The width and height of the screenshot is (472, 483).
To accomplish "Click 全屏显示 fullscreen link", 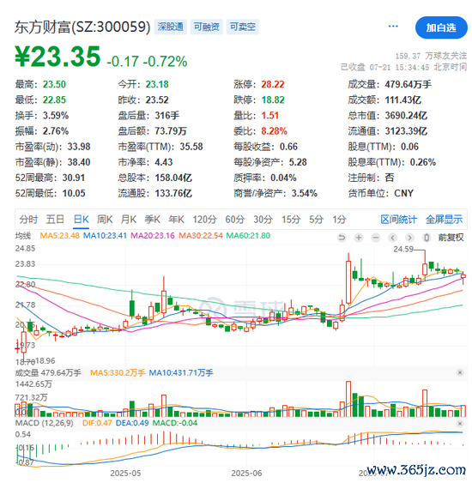I will pyautogui.click(x=444, y=220).
